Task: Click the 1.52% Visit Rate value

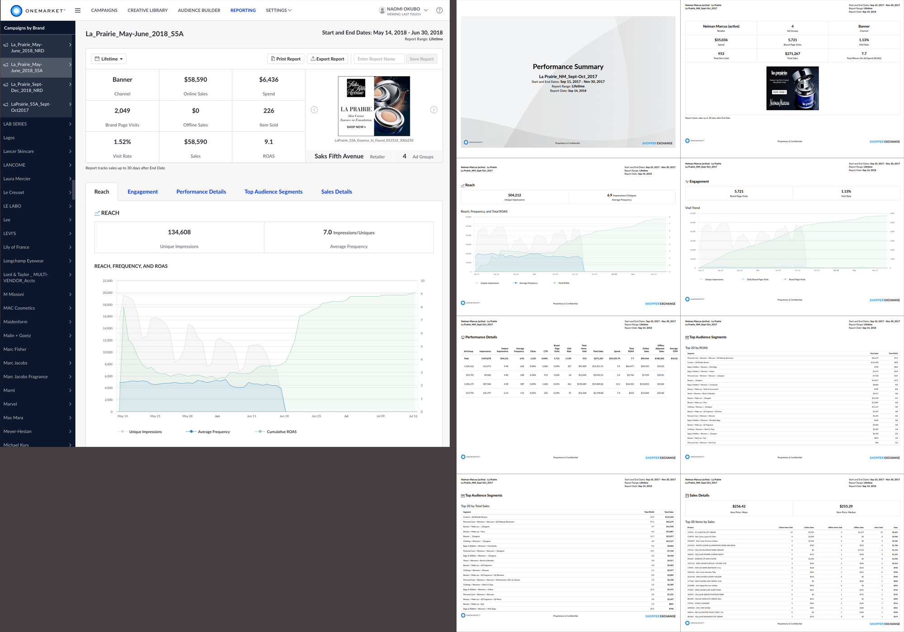Action: (122, 142)
